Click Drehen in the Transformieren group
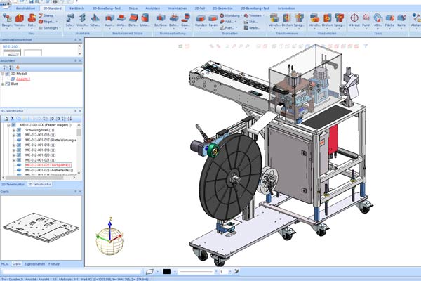Viewport: 421px width, 281px height. coord(287,20)
